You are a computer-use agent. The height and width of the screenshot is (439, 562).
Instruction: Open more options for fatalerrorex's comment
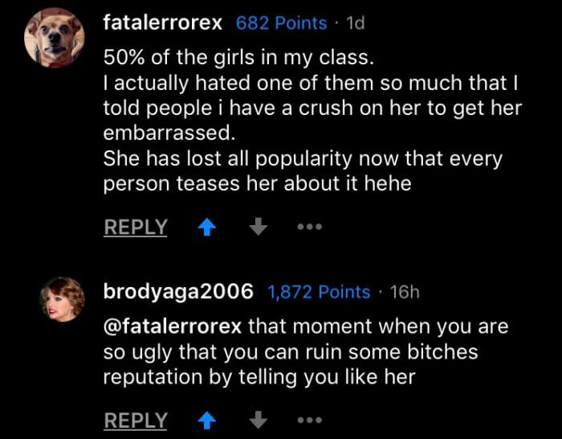pyautogui.click(x=309, y=228)
